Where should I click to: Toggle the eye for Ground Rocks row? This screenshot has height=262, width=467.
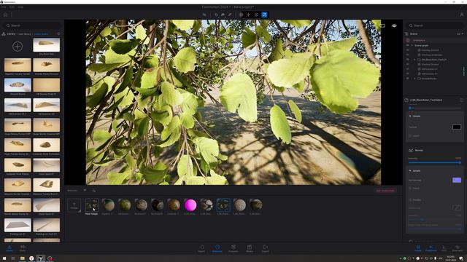click(x=407, y=79)
